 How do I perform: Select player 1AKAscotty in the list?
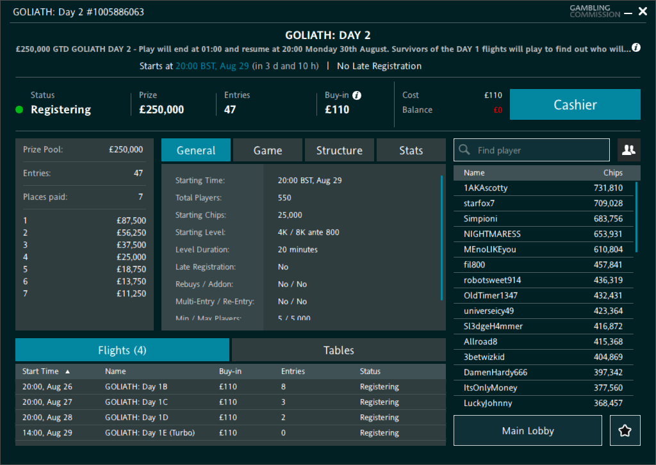coord(543,188)
